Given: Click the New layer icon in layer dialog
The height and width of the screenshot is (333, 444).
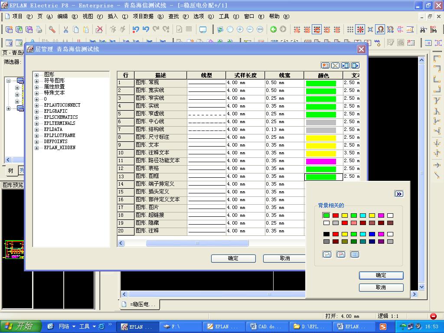Looking at the screenshot, I should point(325,65).
